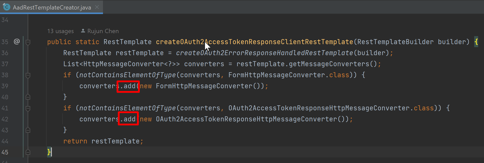Click the Rujun Chen author hint
Viewport: 484px width, 163px height.
(103, 31)
